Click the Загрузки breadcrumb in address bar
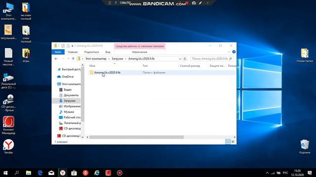The width and height of the screenshot is (316, 177). (x=118, y=59)
